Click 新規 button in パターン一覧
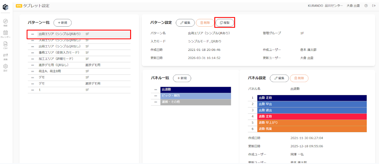This screenshot has height=164, width=379. point(62,23)
